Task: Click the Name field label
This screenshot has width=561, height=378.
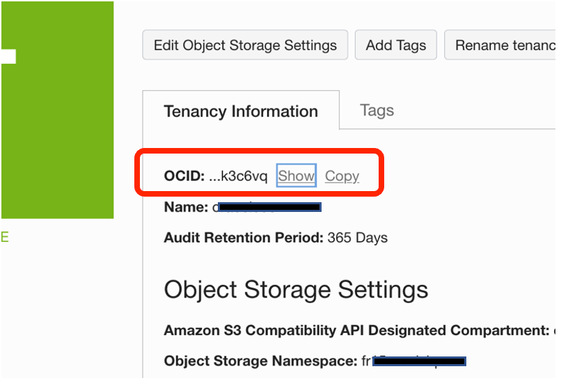Action: pyautogui.click(x=186, y=207)
